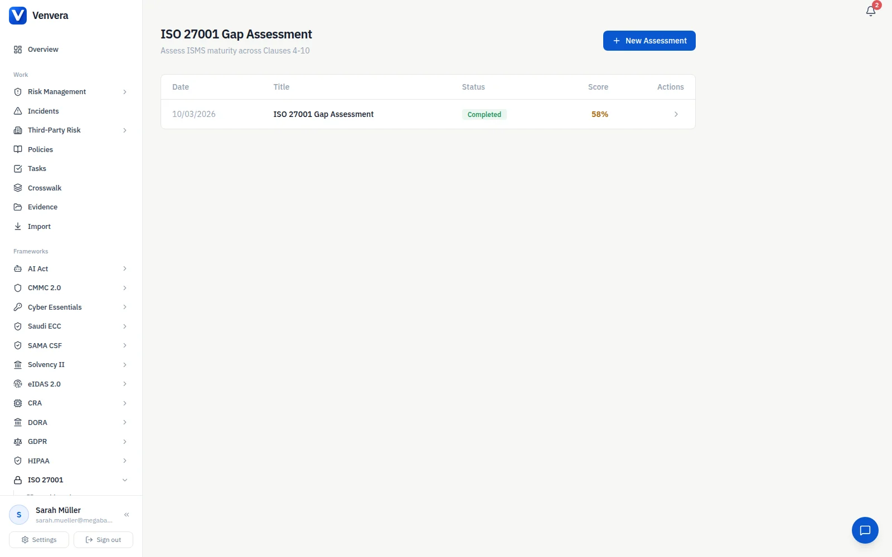
Task: Select the SAMA CSF framework
Action: pos(71,345)
